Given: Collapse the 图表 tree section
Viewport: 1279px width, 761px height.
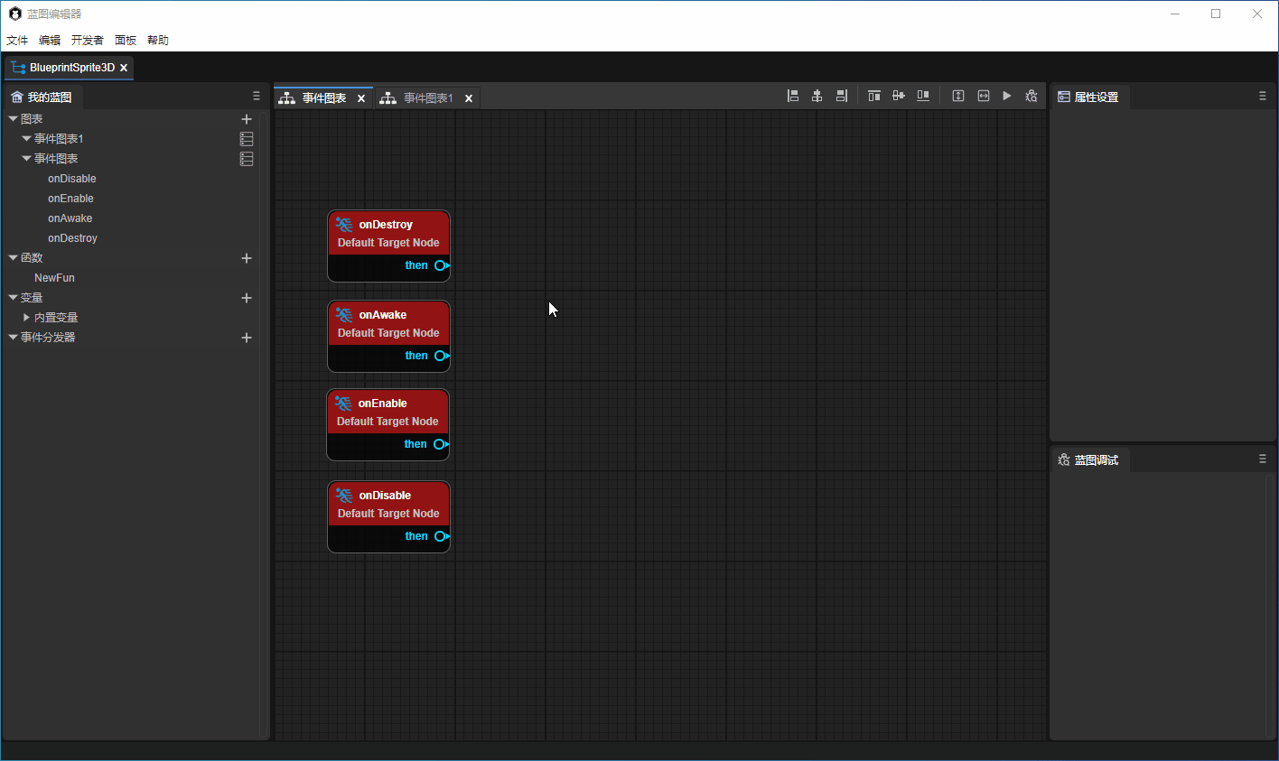Looking at the screenshot, I should click(x=14, y=119).
